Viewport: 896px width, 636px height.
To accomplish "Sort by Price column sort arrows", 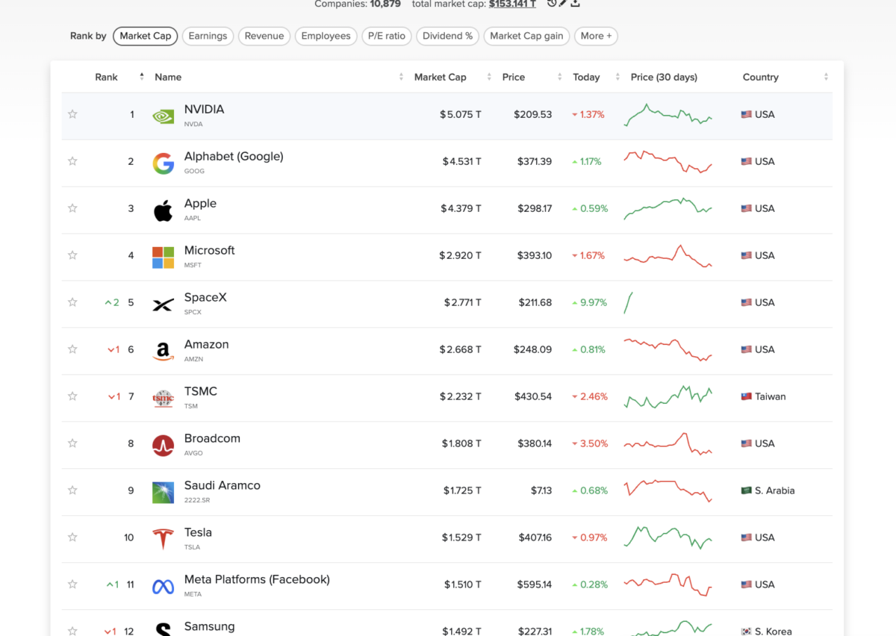I will pos(559,77).
